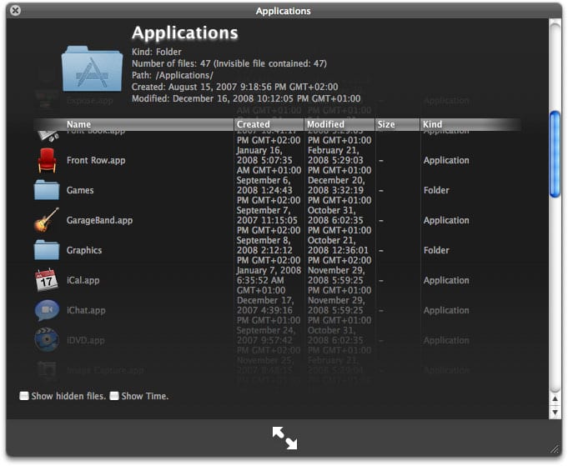This screenshot has height=466, width=568.
Task: Click the Number of files: 47 line
Action: coord(229,63)
